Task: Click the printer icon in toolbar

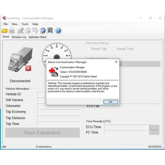Action: tap(12, 31)
